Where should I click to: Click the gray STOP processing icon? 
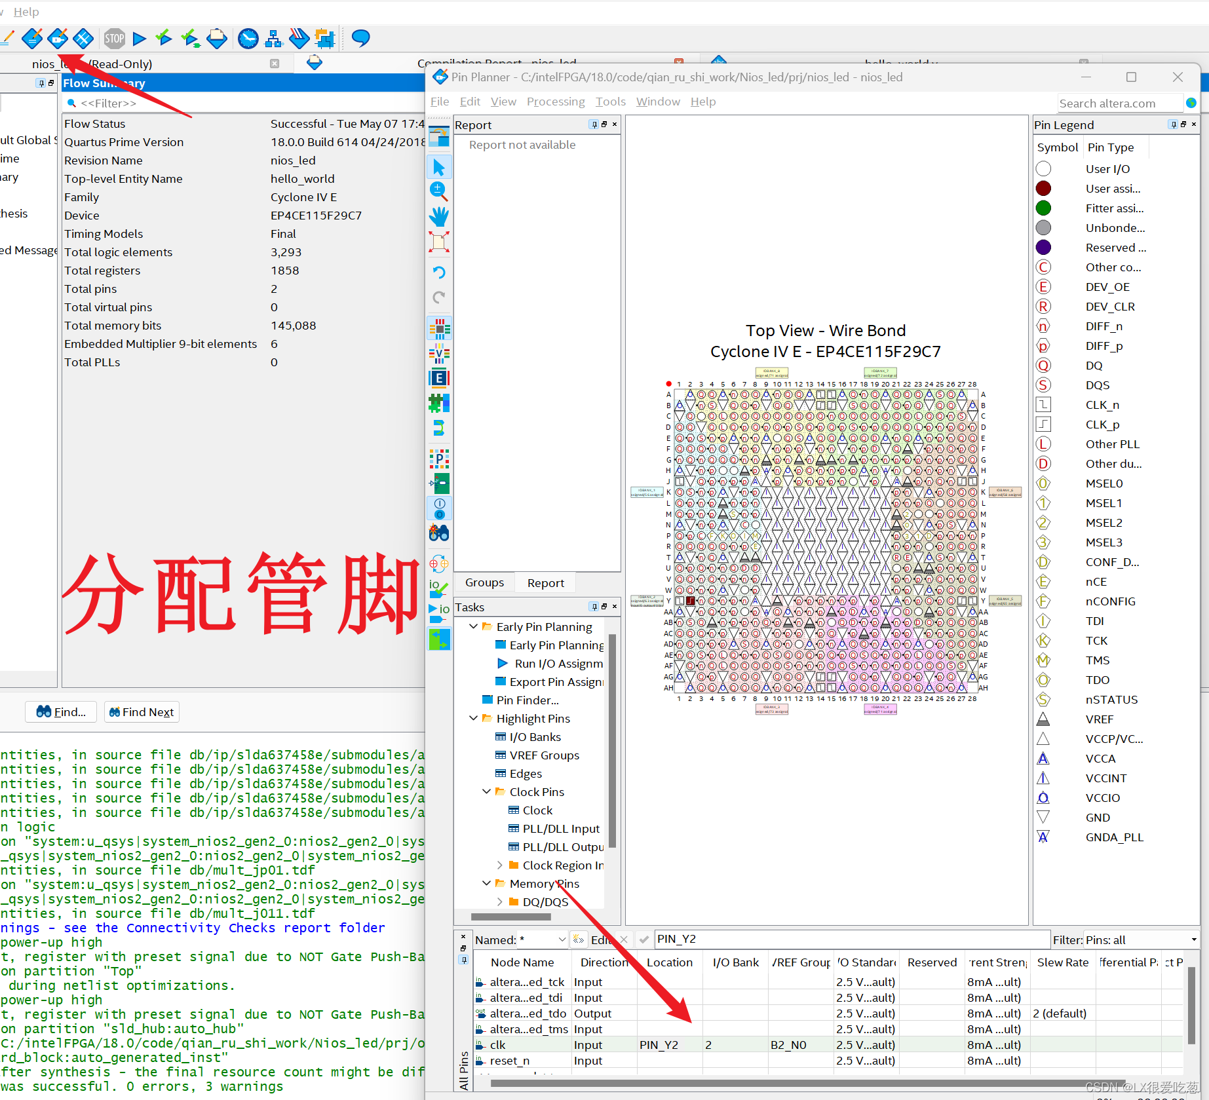pyautogui.click(x=115, y=39)
